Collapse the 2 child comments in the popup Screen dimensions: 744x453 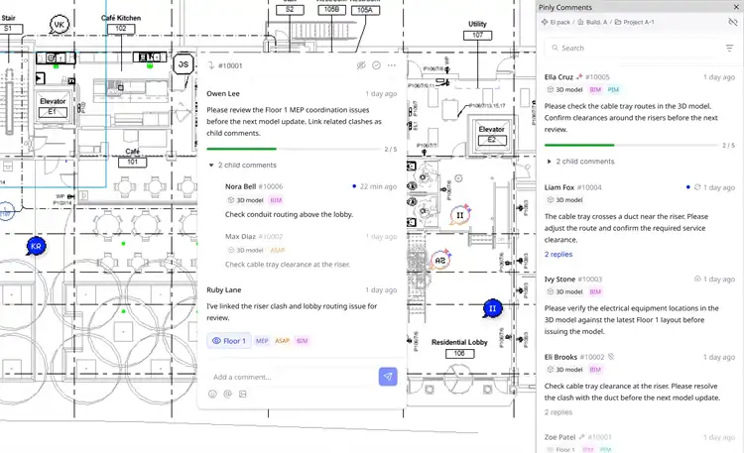pos(242,166)
